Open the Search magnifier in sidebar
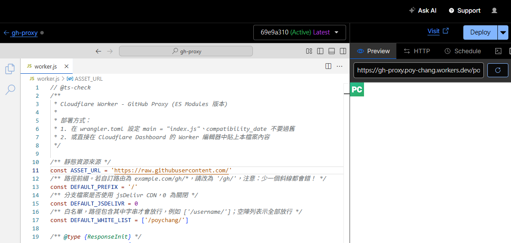The width and height of the screenshot is (511, 243). pos(10,90)
